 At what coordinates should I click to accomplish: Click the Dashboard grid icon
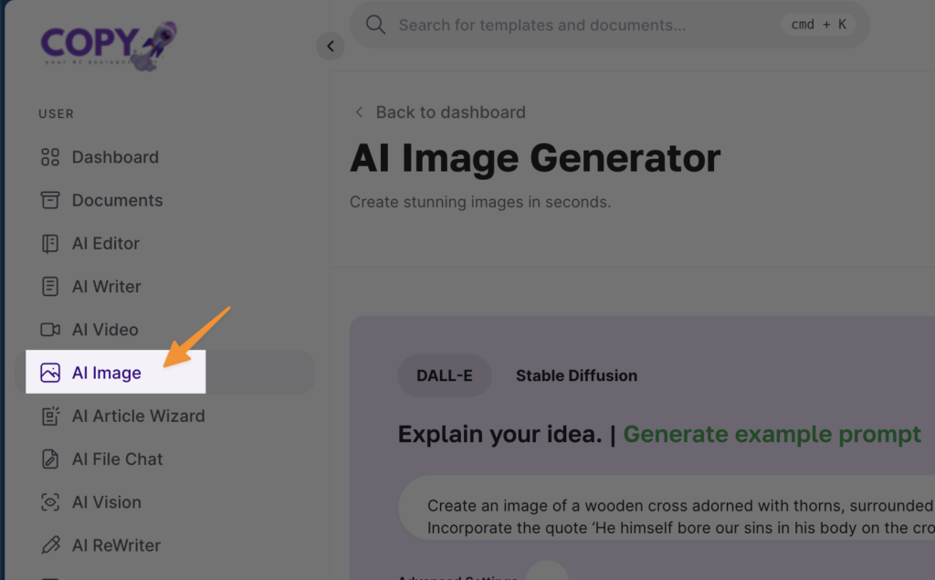coord(50,157)
